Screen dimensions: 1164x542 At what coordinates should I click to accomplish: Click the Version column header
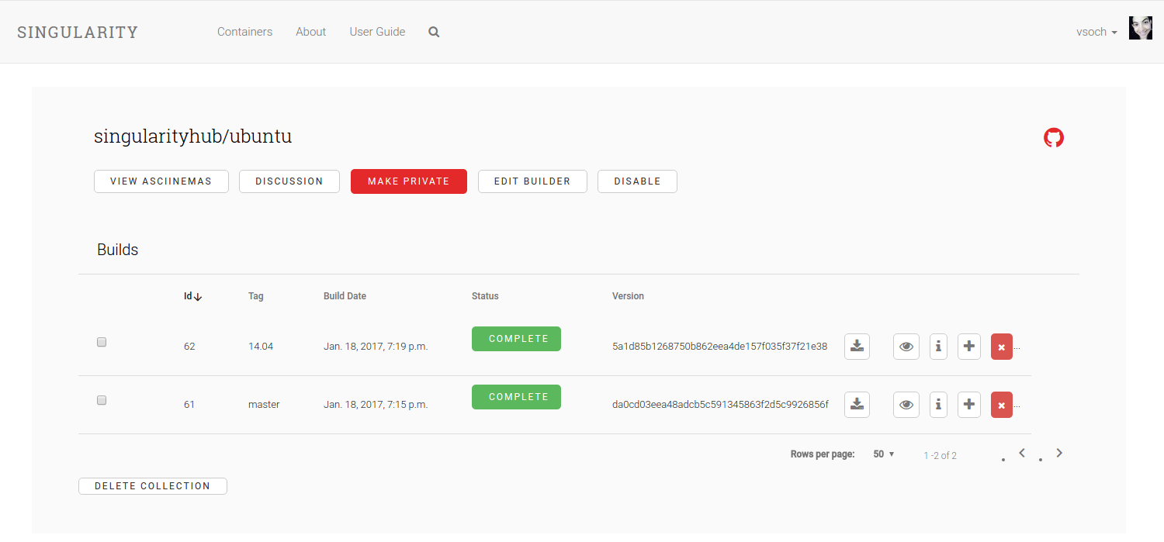pyautogui.click(x=628, y=296)
